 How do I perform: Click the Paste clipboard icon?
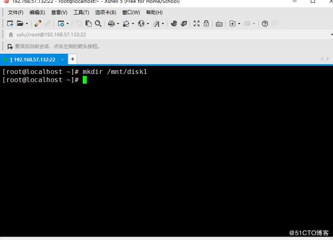[x=88, y=23]
